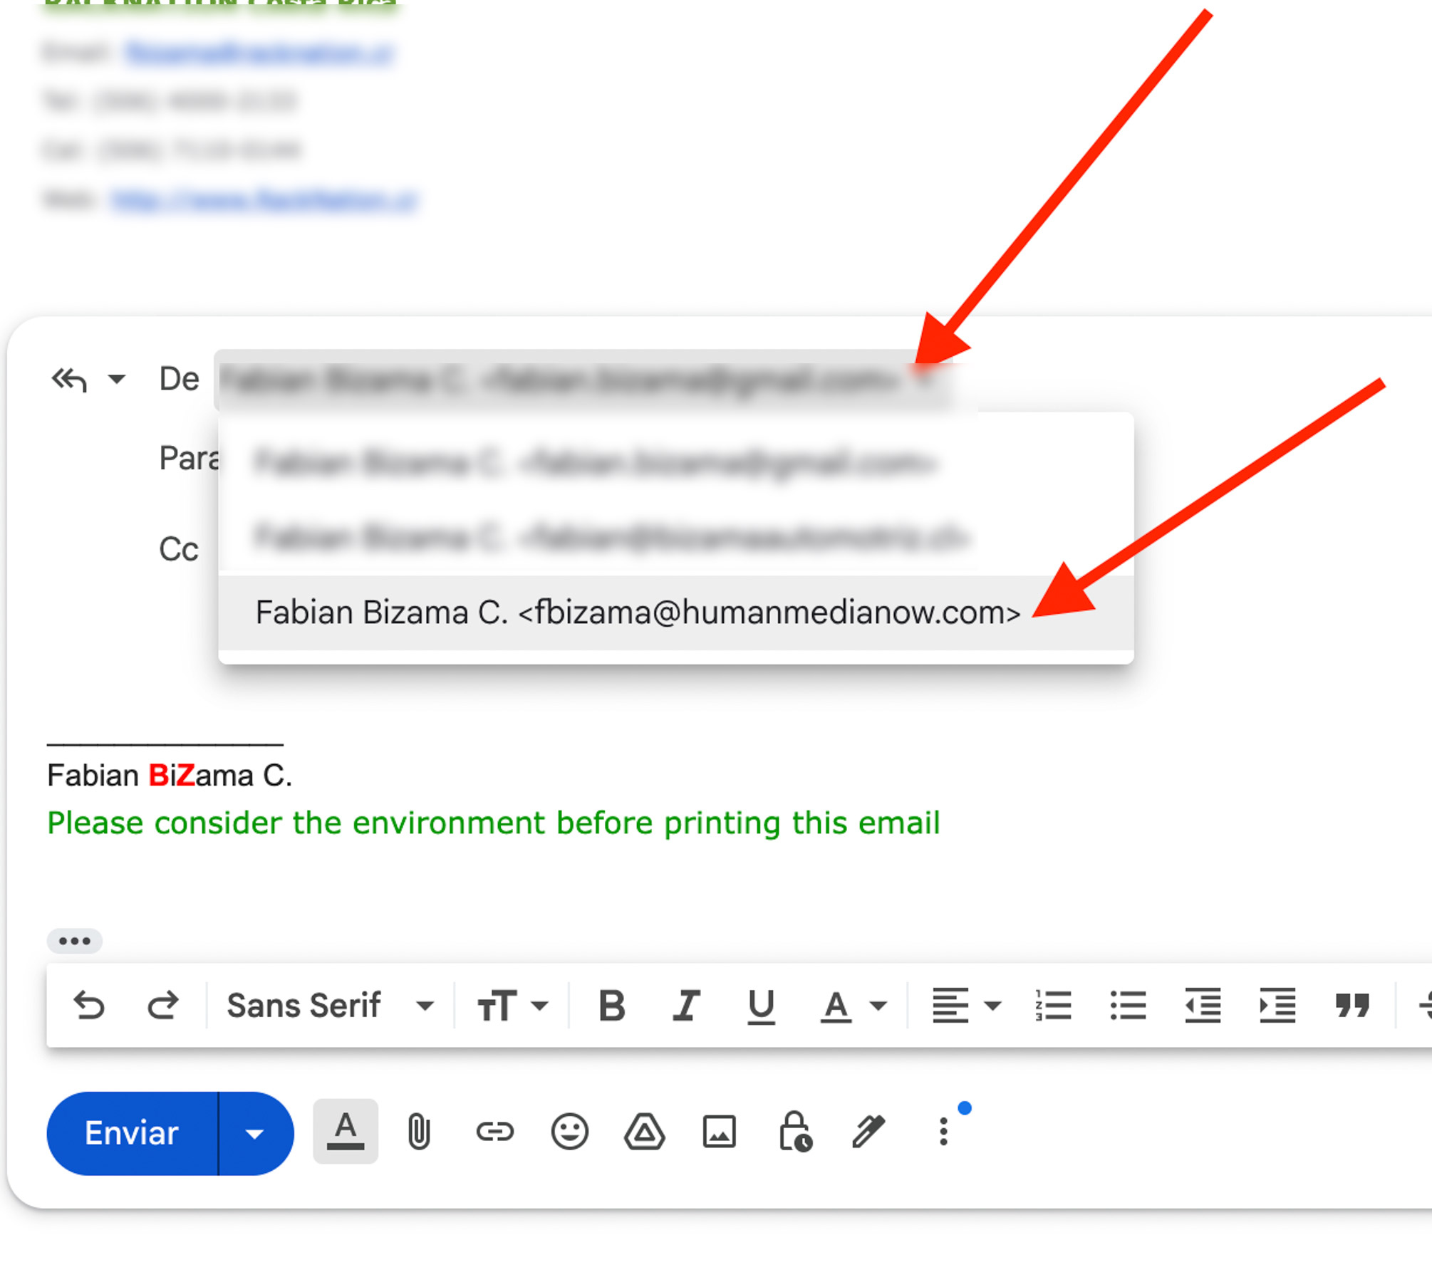1432x1282 pixels.
Task: Click the Enviar send button
Action: click(132, 1133)
